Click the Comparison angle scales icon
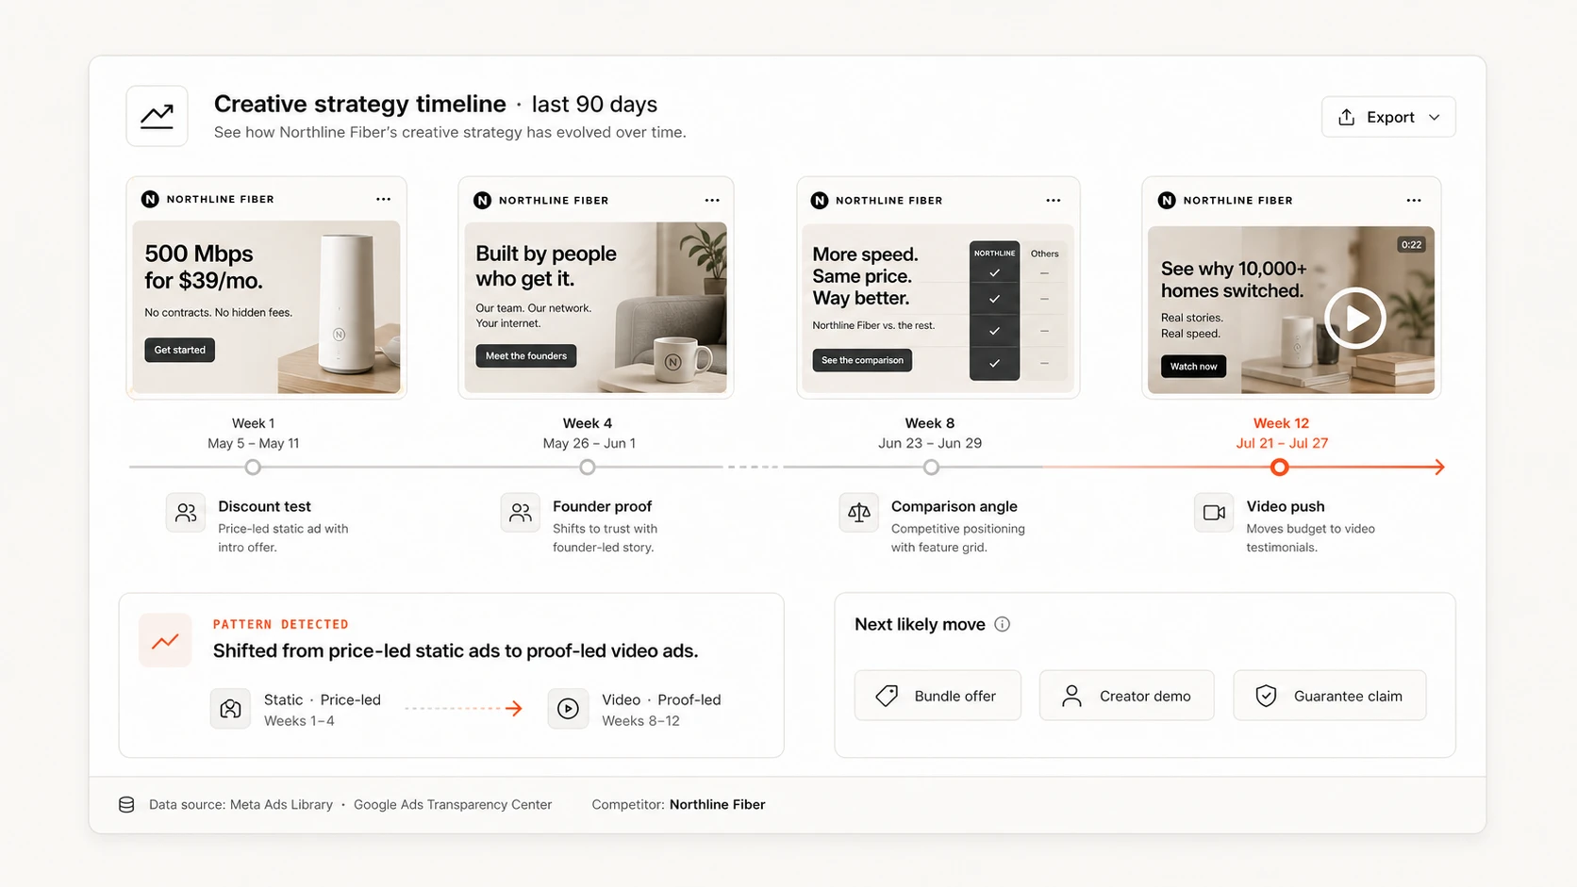 (859, 513)
